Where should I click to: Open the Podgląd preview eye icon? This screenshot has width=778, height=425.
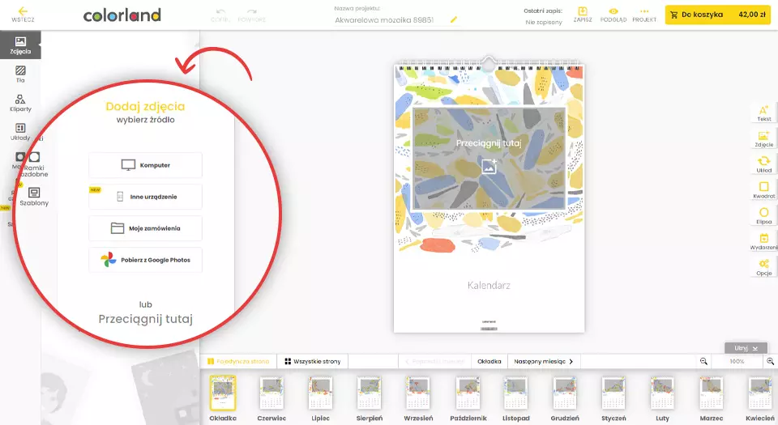(x=613, y=14)
